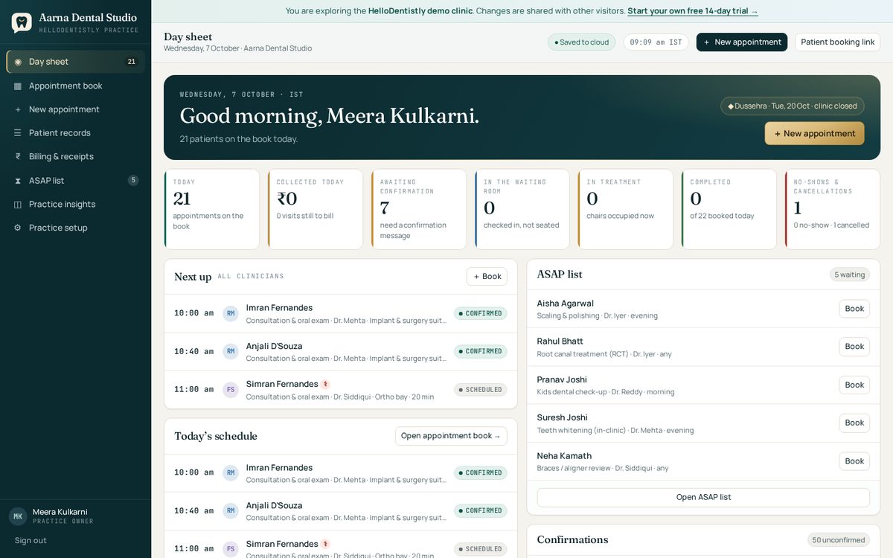Click the In treatment card
The height and width of the screenshot is (558, 893).
[x=626, y=209]
